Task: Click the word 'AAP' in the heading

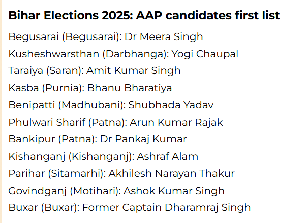Action: (149, 15)
